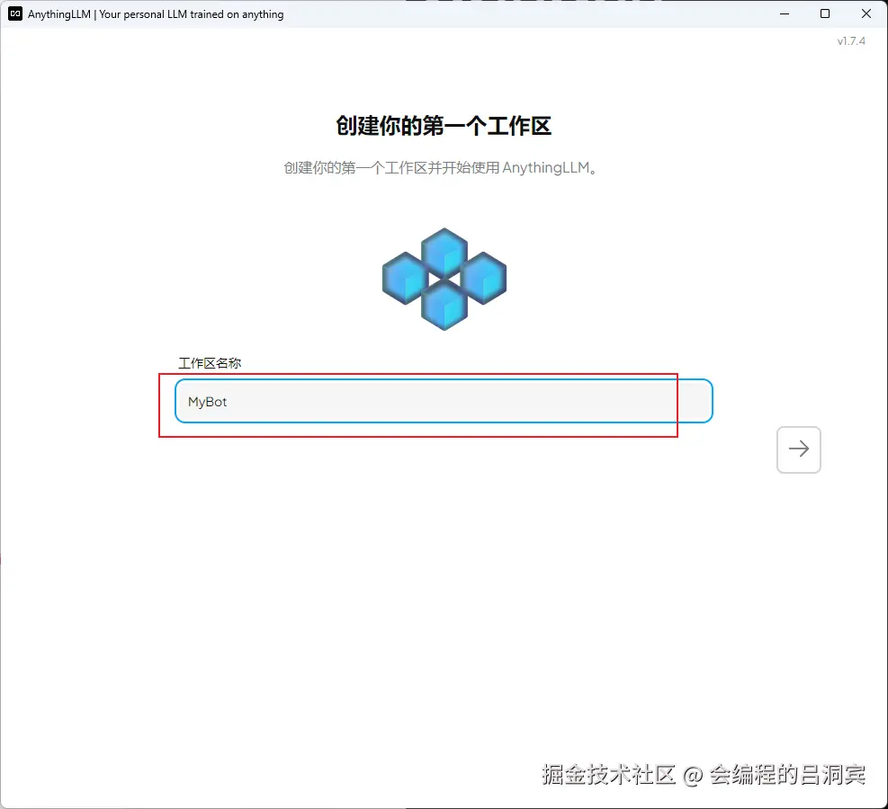888x809 pixels.
Task: Click the subtitle mentioning AnythingLLM
Action: pos(441,168)
